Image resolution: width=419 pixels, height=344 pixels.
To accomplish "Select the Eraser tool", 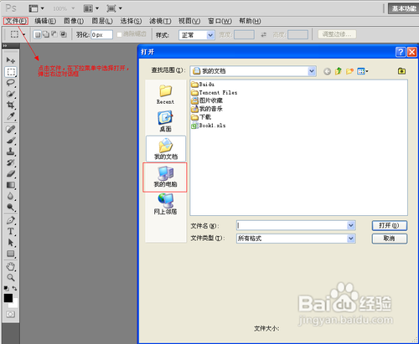I will pos(11,174).
